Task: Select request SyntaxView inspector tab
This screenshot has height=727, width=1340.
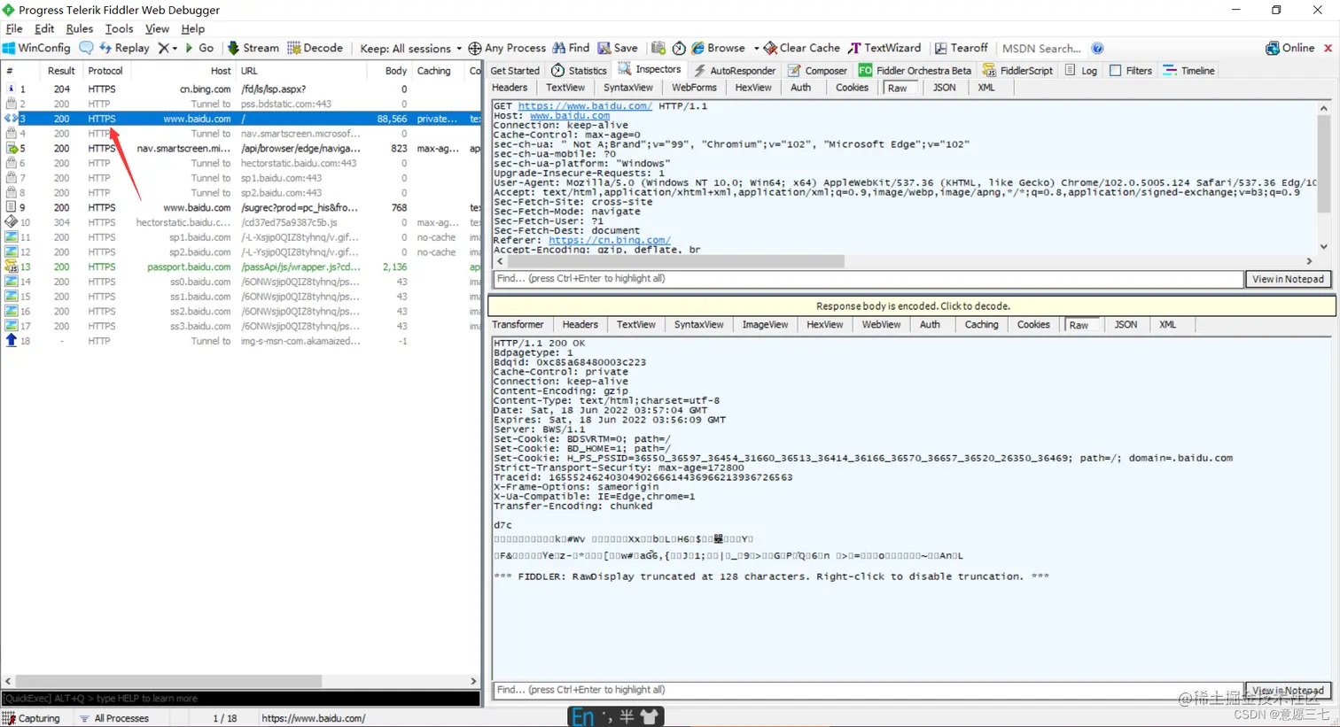Action: 628,88
